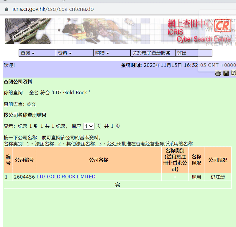Click the padlock icon in address bar
Viewport: 236px width, 227px height.
(7, 9)
